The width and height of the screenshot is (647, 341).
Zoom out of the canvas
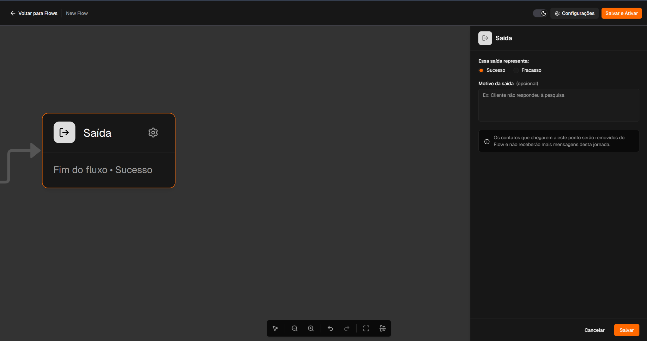[295, 328]
